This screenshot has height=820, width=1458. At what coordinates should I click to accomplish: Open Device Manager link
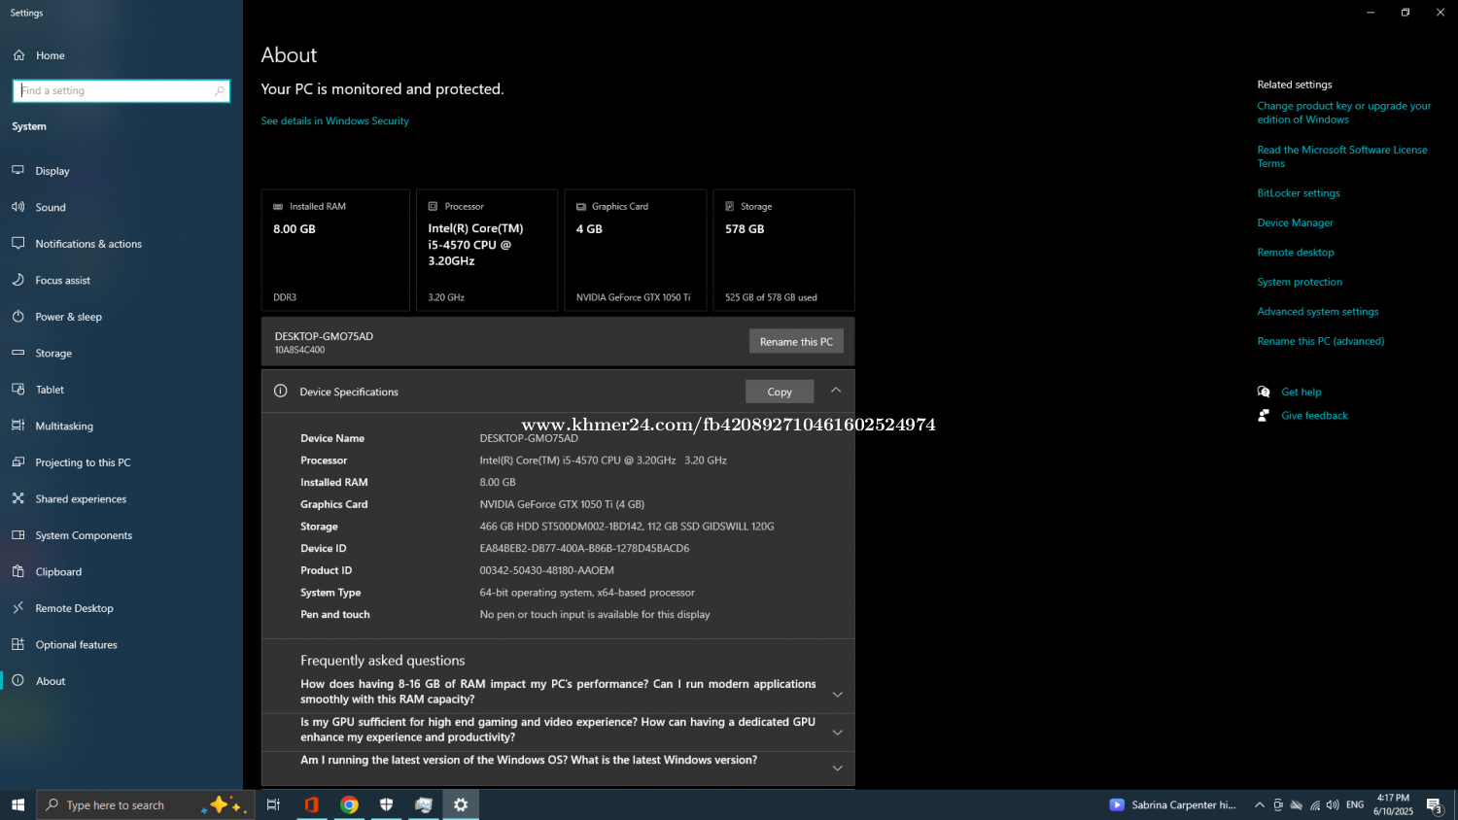[x=1296, y=222]
